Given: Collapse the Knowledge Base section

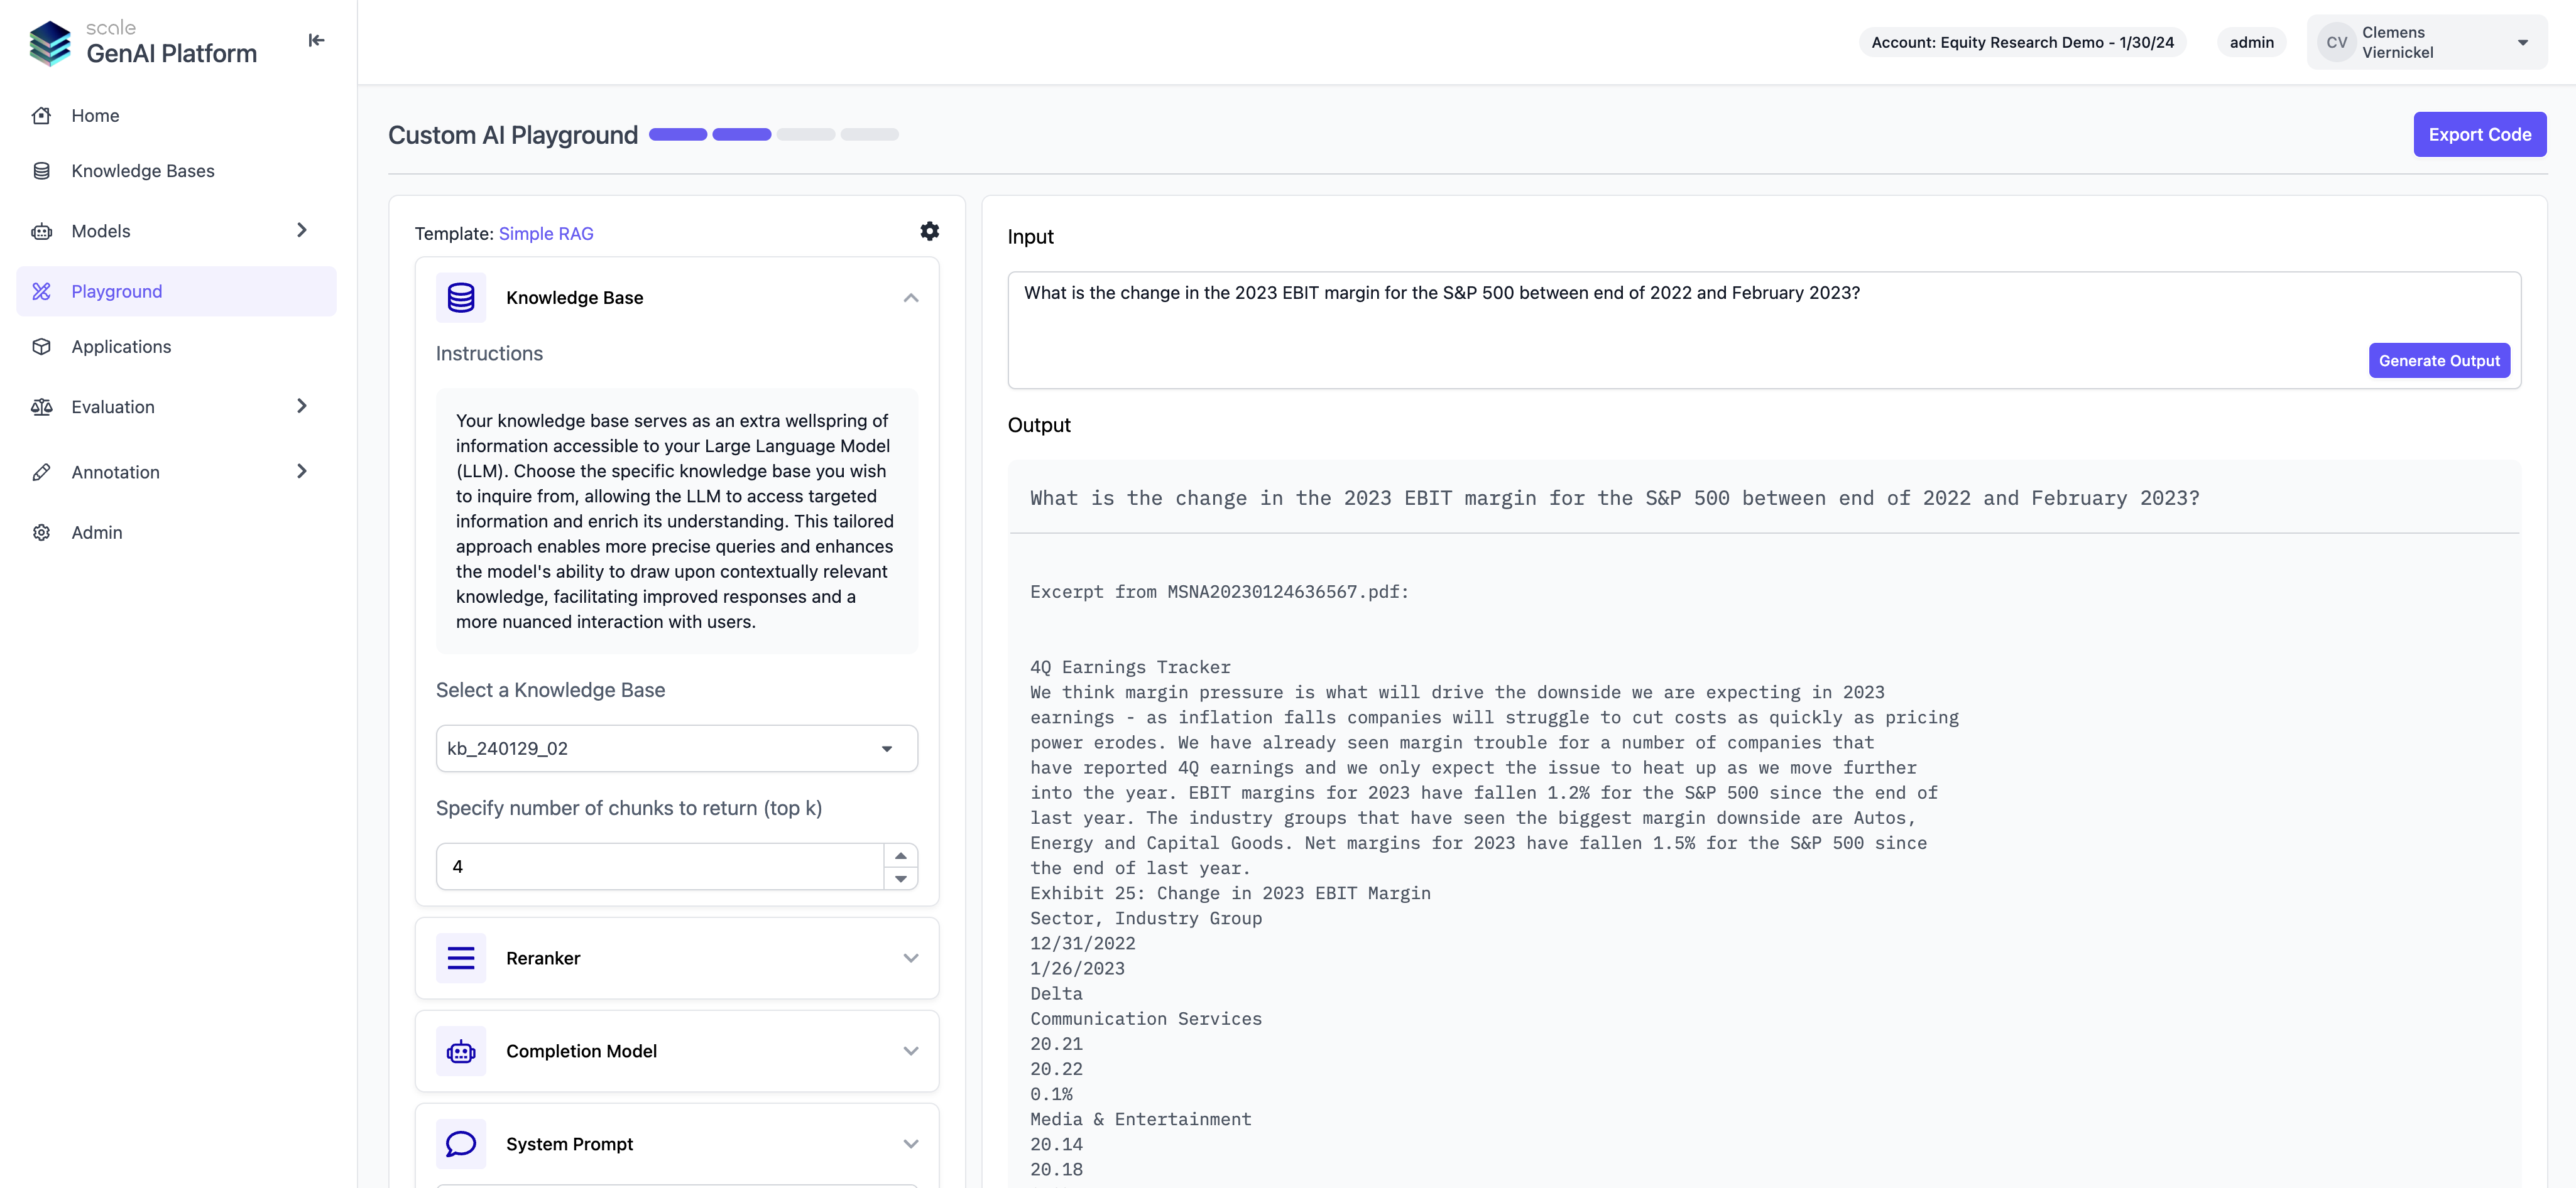Looking at the screenshot, I should pyautogui.click(x=910, y=298).
